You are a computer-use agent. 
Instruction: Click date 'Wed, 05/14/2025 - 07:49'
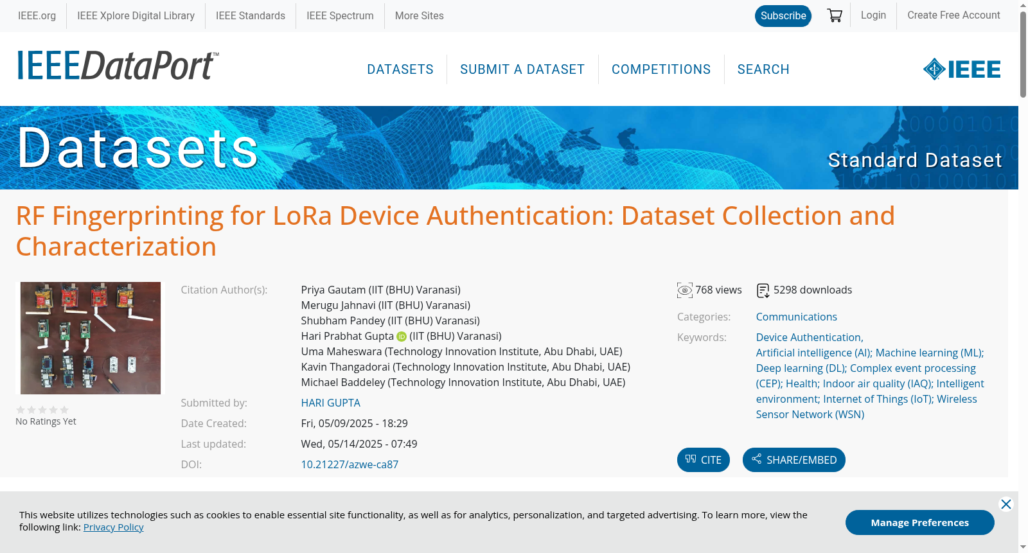tap(359, 444)
